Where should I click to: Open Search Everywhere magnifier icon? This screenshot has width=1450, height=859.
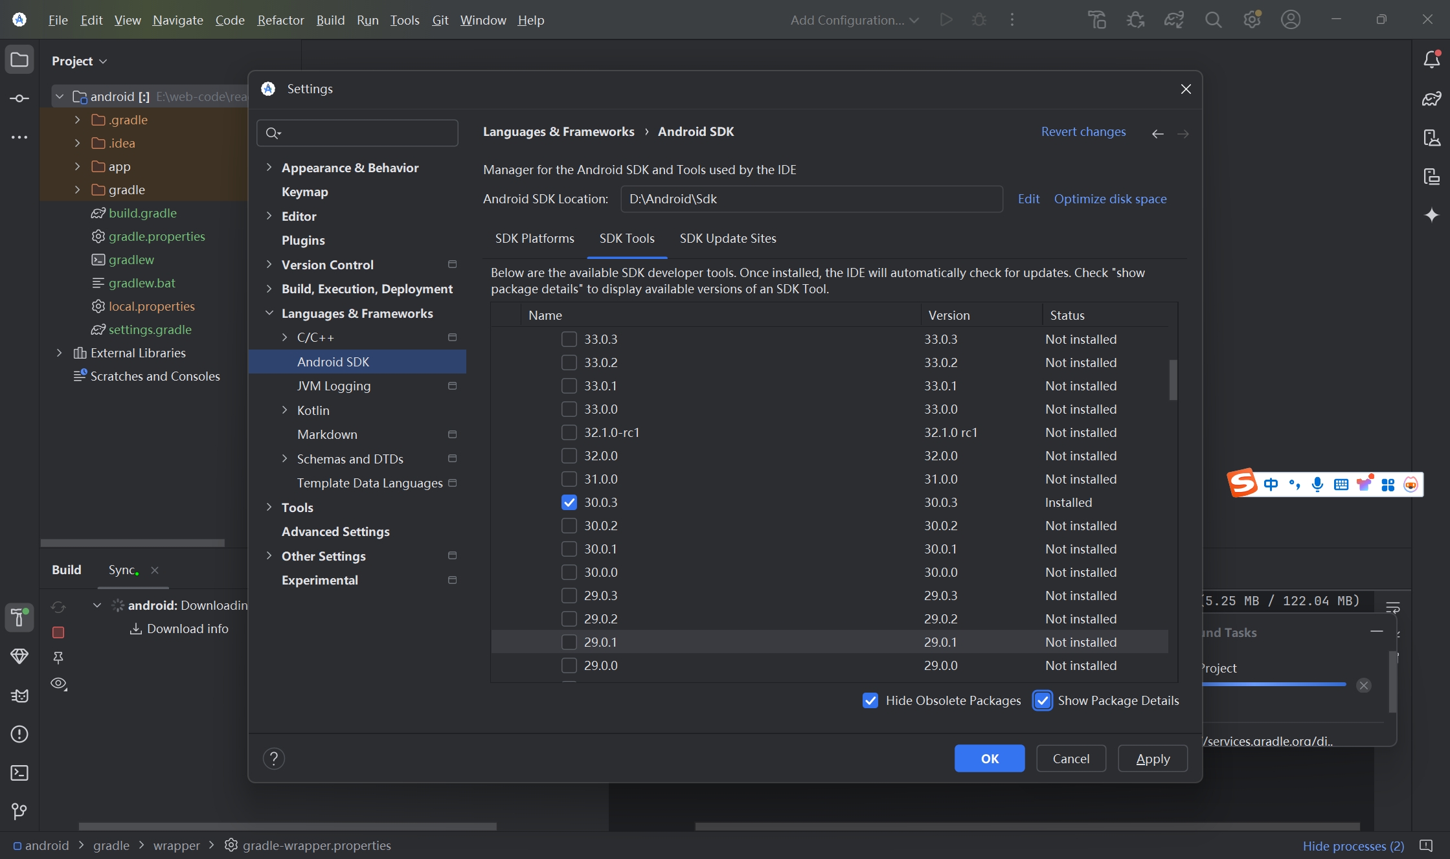click(x=1214, y=20)
